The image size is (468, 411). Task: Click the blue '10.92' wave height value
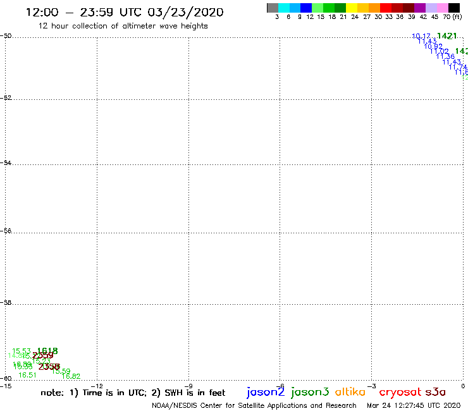pos(433,46)
